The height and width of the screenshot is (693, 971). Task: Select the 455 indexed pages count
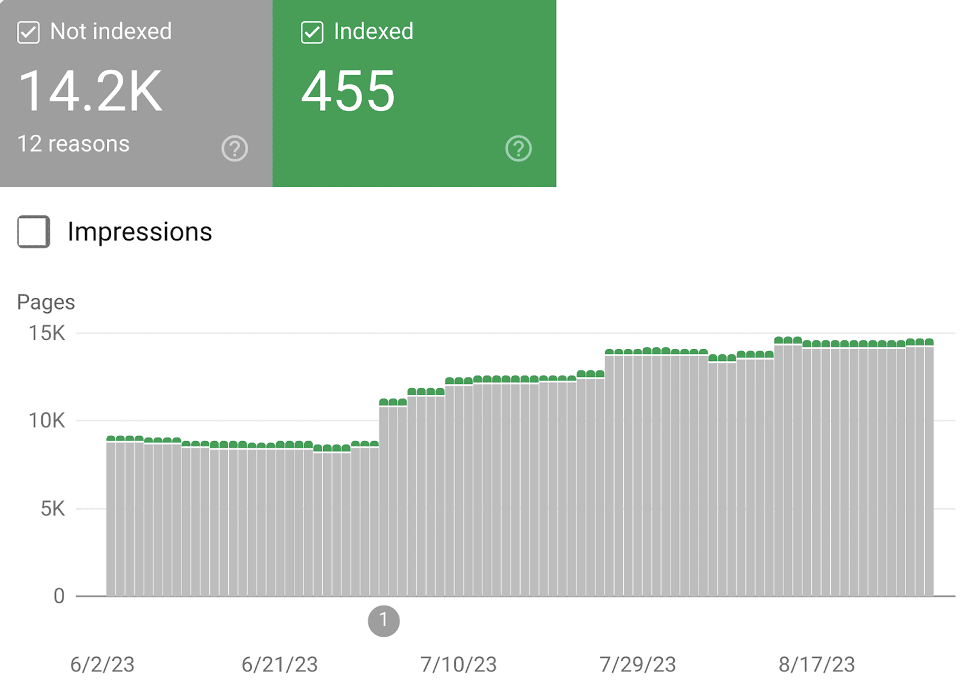coord(348,91)
